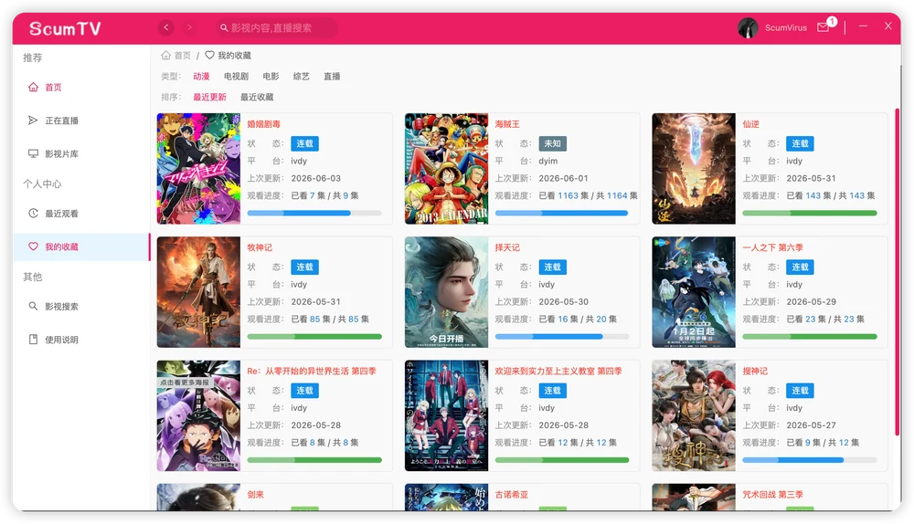Click the 仙逆 poster thumbnail
Image resolution: width=914 pixels, height=524 pixels.
click(x=694, y=169)
